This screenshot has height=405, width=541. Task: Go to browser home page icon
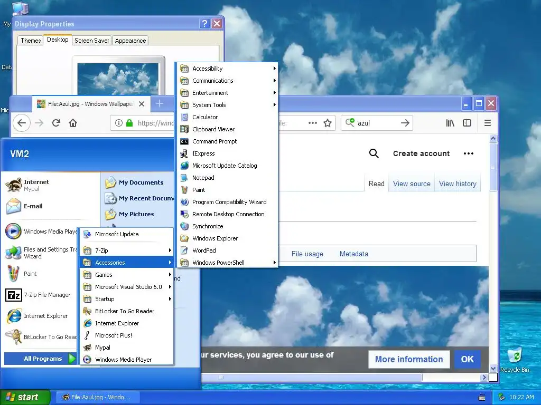pos(73,123)
